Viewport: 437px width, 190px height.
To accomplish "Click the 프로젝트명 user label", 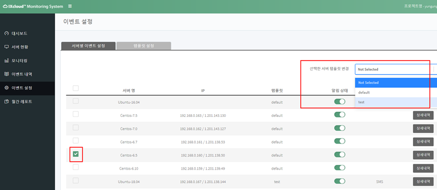I will [420, 6].
